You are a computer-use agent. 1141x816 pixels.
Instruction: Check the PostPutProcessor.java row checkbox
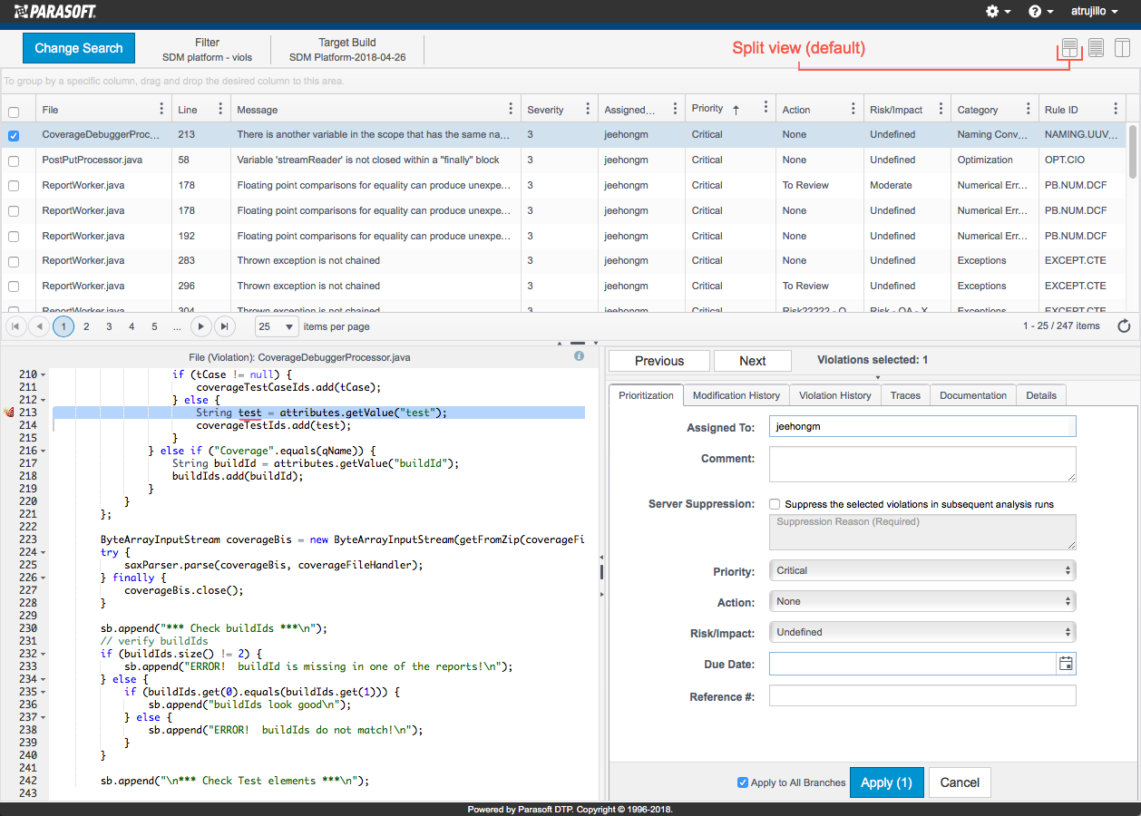14,160
